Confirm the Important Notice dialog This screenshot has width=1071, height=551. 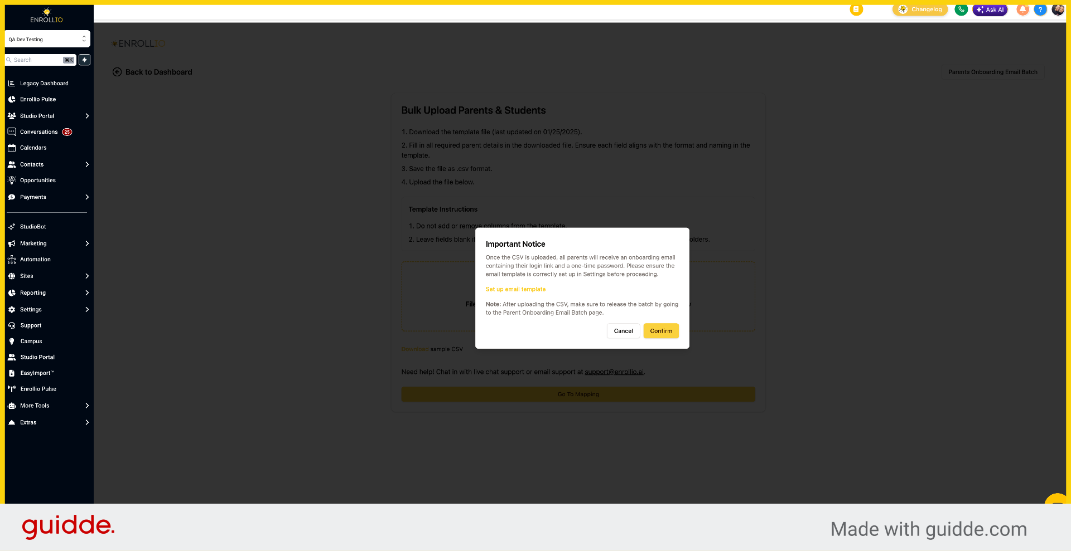click(x=661, y=331)
